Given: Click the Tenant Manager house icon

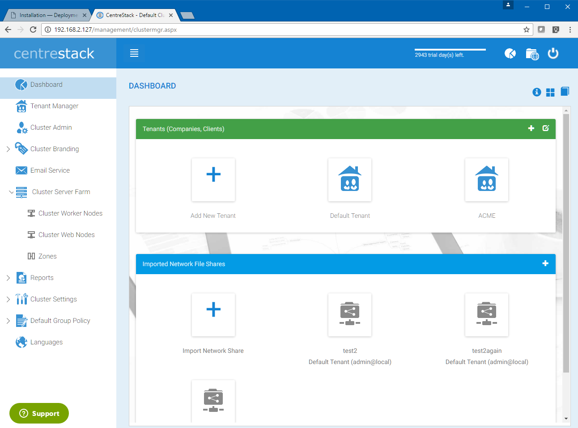Looking at the screenshot, I should pos(21,106).
